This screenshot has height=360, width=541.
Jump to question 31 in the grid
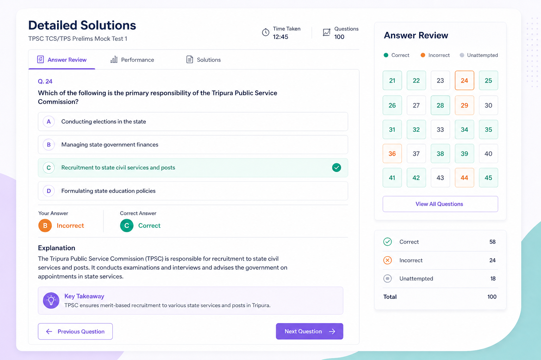pos(392,130)
